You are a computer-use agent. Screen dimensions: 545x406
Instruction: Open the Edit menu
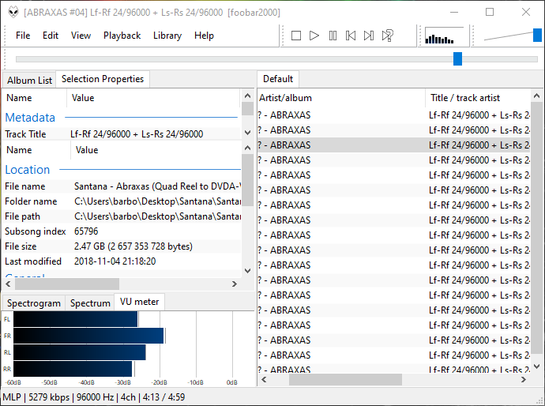(x=51, y=36)
